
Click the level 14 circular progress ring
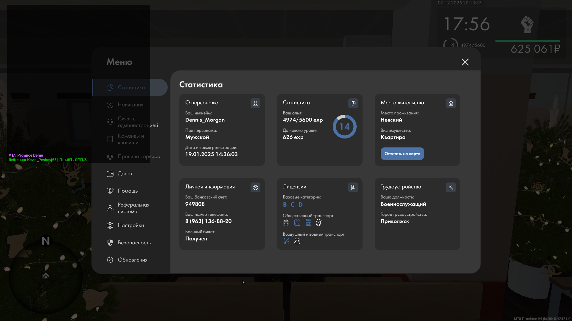(x=344, y=127)
